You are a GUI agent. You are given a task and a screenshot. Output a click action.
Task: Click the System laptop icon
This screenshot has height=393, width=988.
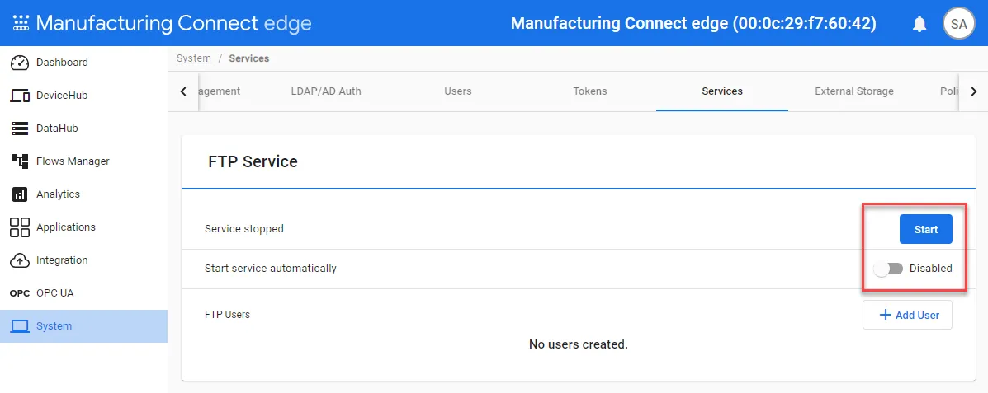(20, 326)
